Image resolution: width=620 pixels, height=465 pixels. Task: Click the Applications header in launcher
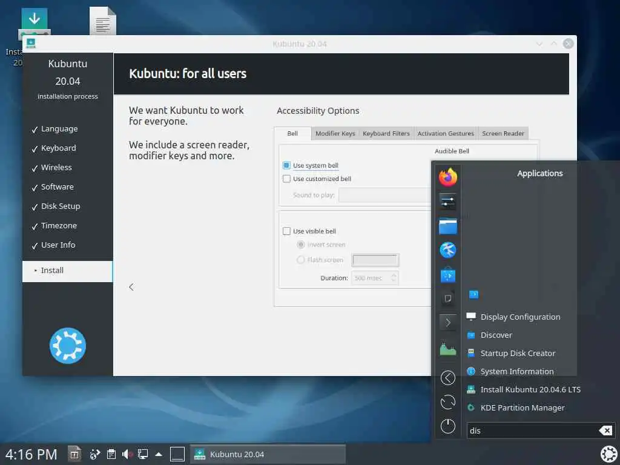539,173
